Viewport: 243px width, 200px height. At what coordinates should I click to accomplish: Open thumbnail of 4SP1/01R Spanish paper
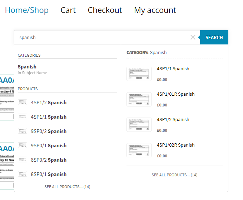tap(139, 99)
